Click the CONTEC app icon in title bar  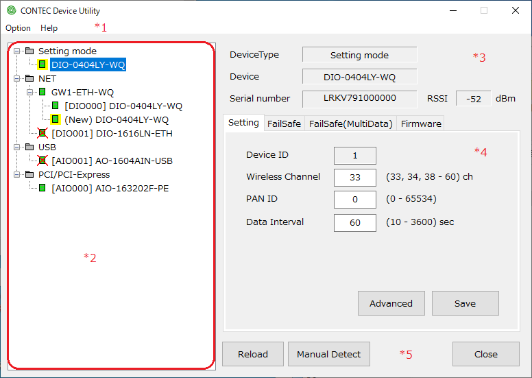tap(11, 10)
